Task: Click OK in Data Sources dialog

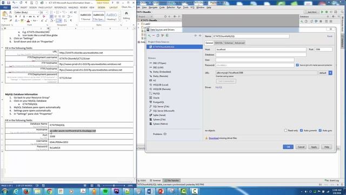Action: 288,147
